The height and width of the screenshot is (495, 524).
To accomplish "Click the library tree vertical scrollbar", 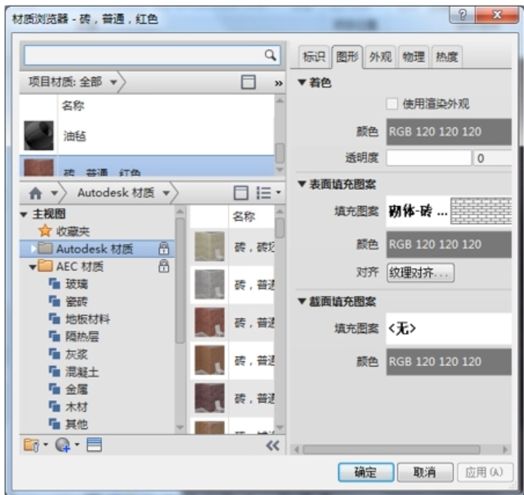I will (x=180, y=280).
